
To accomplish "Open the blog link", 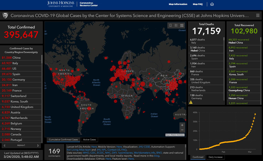I will pos(157,156).
